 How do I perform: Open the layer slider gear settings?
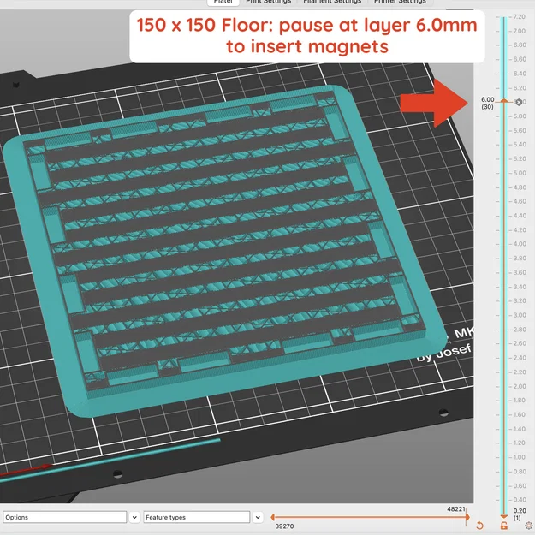[x=529, y=526]
